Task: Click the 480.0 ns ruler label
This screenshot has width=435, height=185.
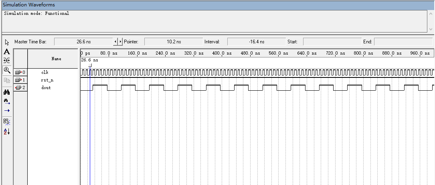Action: (250, 53)
